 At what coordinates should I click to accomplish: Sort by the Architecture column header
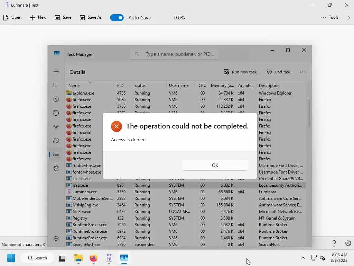246,86
